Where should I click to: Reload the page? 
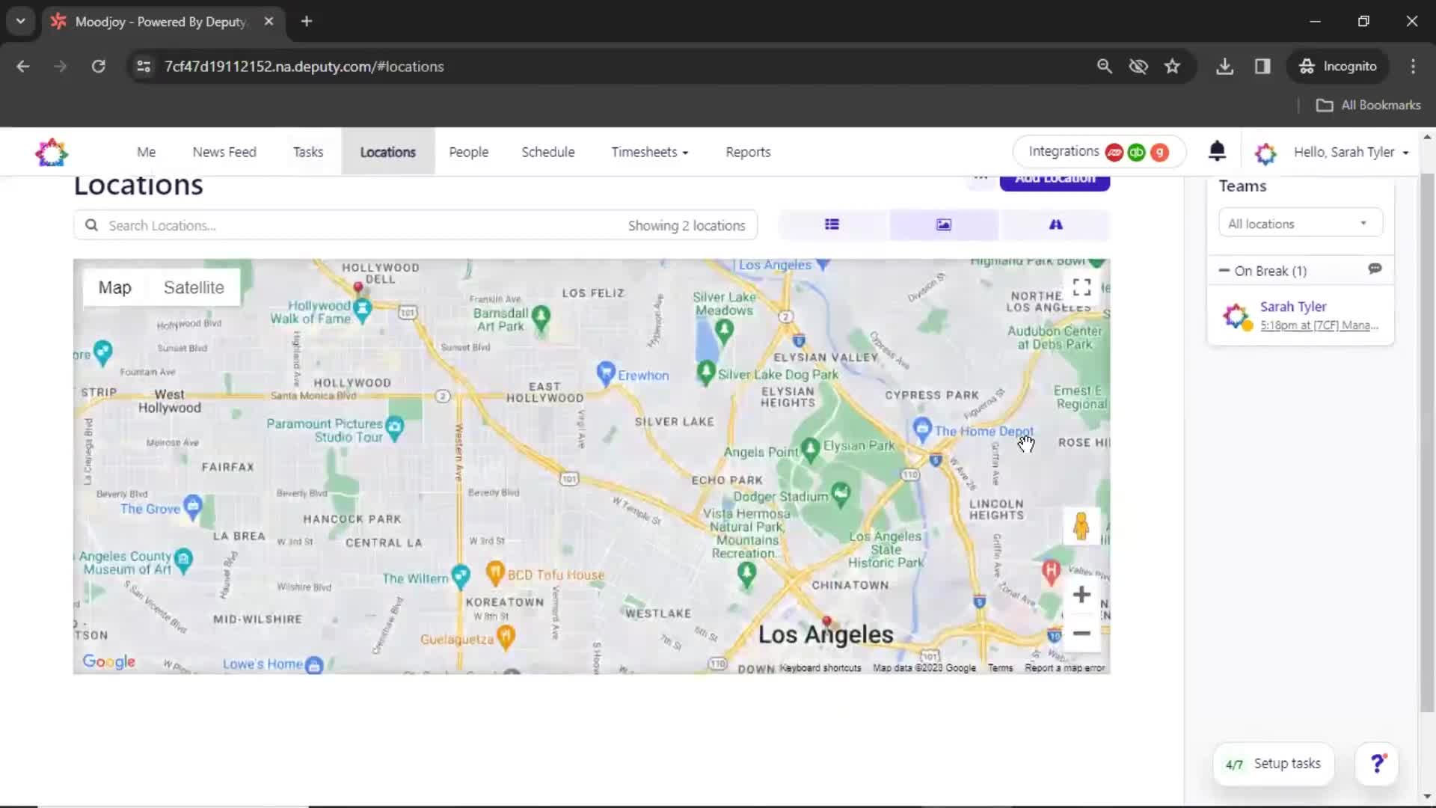[98, 67]
